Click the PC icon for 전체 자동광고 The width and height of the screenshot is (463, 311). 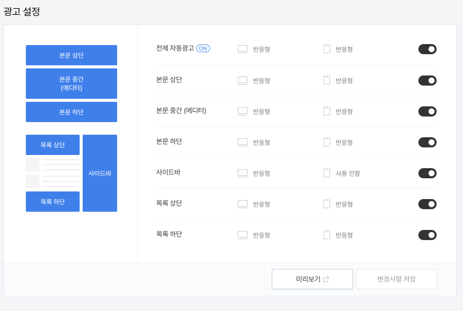(242, 49)
